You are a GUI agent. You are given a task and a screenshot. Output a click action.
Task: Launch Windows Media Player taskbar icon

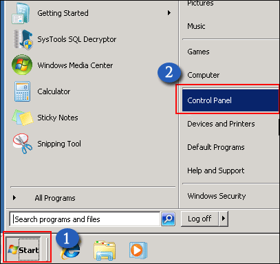[x=138, y=250]
